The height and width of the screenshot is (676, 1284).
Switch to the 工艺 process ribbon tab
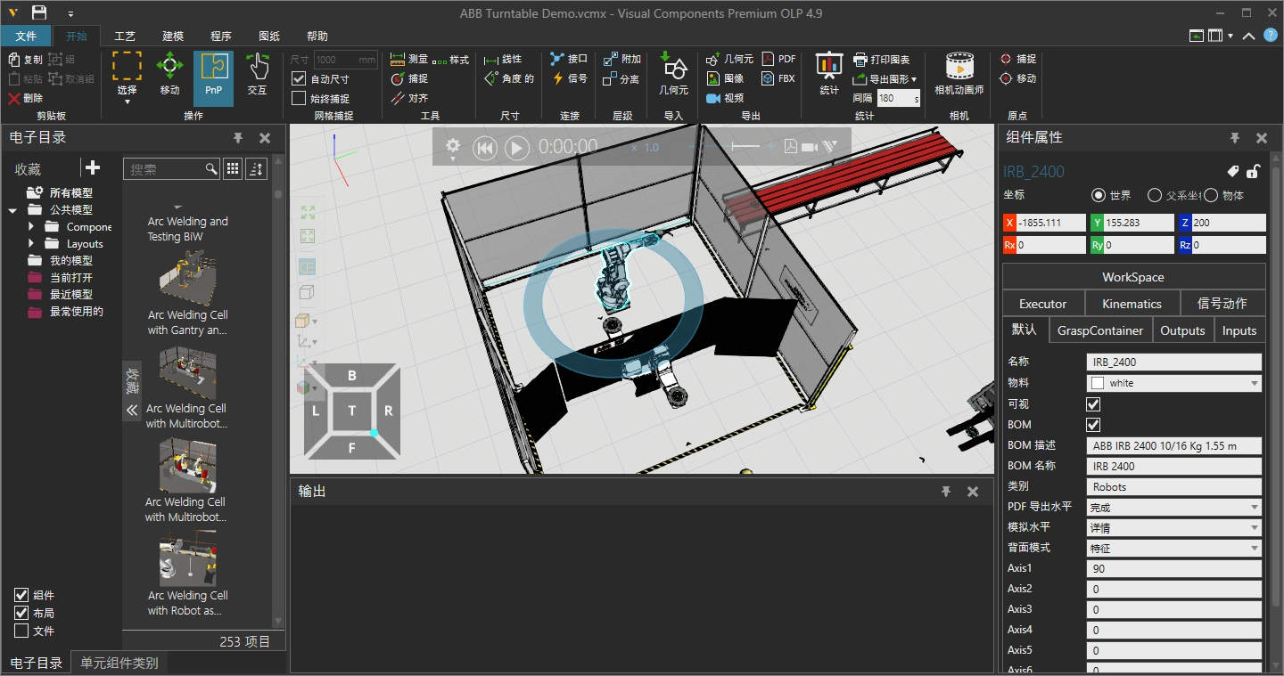[125, 36]
